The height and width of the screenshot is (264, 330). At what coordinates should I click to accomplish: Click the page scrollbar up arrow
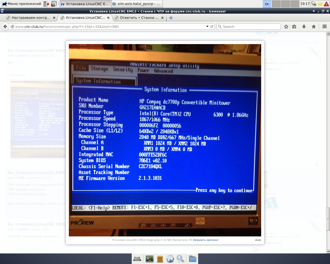point(328,34)
